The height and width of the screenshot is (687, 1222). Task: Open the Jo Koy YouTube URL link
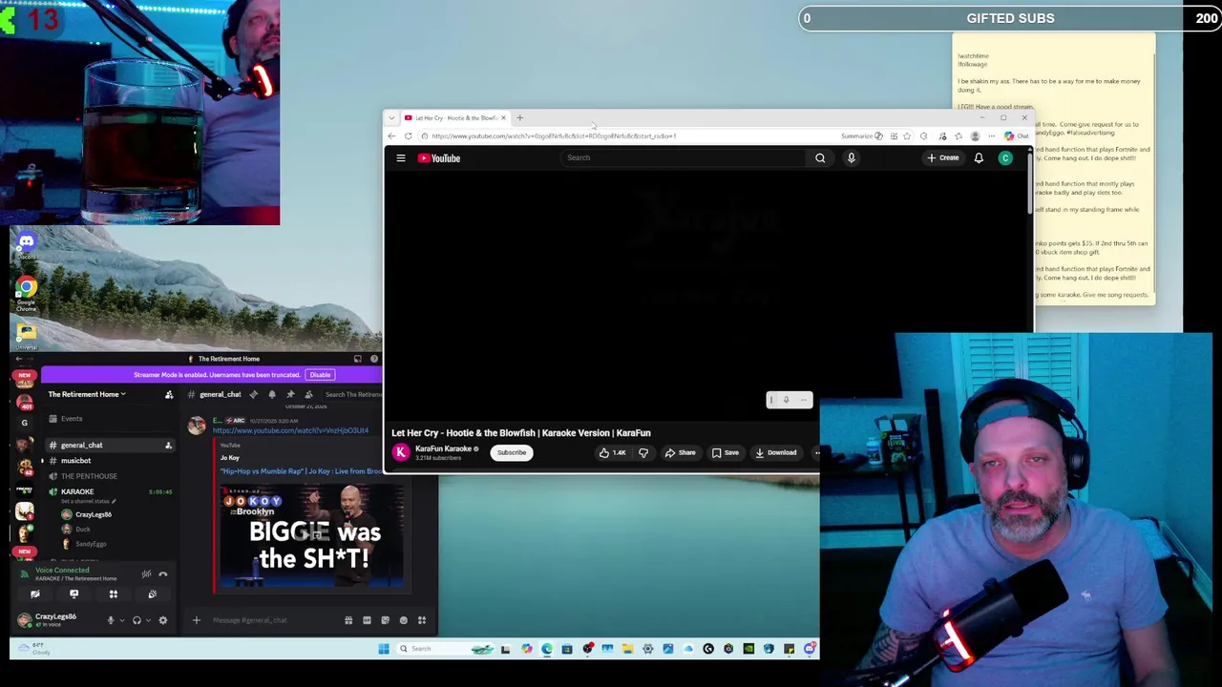[290, 431]
